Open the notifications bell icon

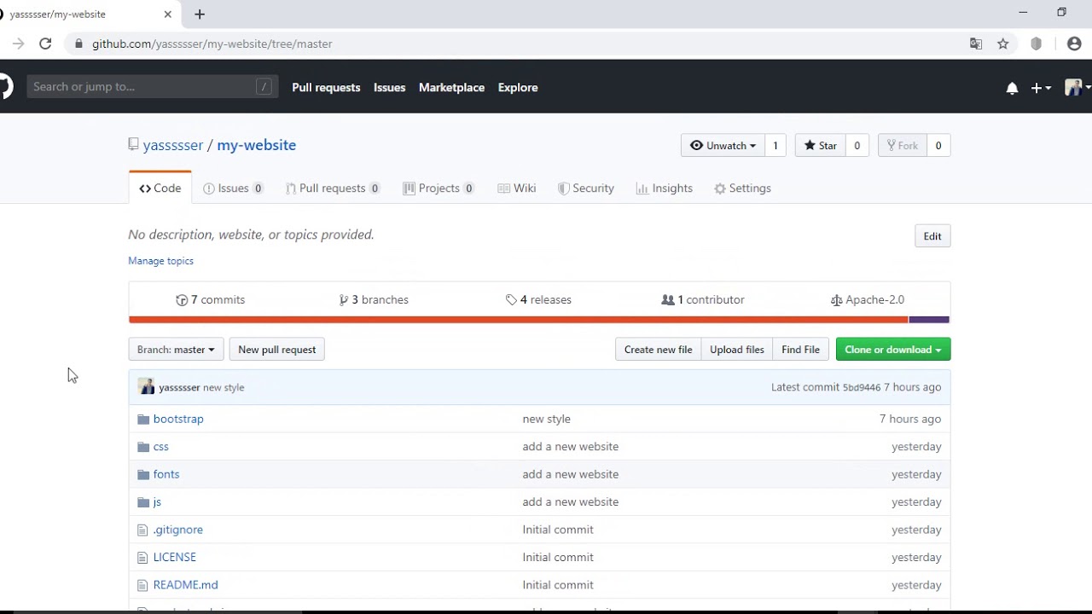click(1012, 88)
